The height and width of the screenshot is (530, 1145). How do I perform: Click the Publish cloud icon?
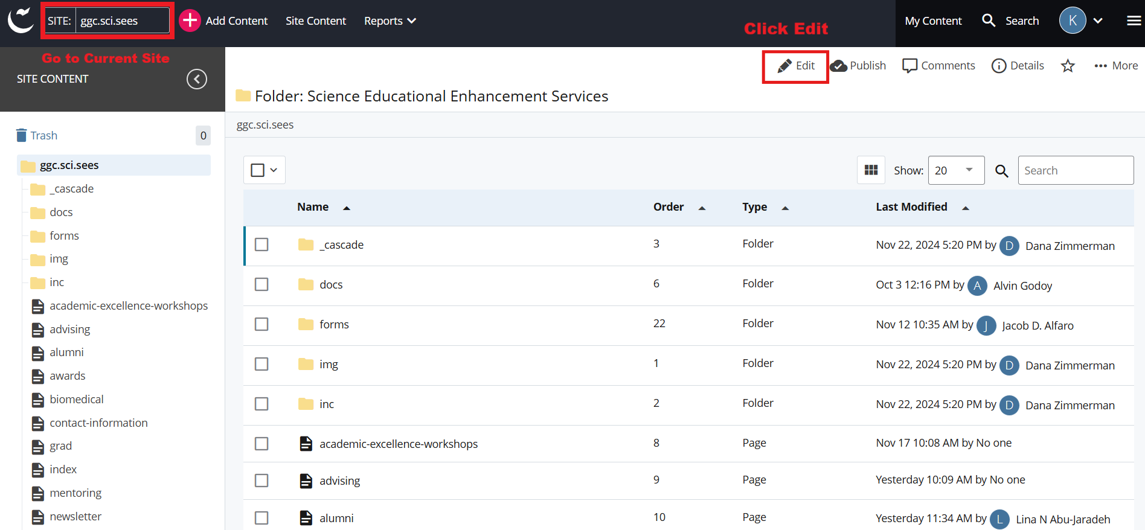839,66
